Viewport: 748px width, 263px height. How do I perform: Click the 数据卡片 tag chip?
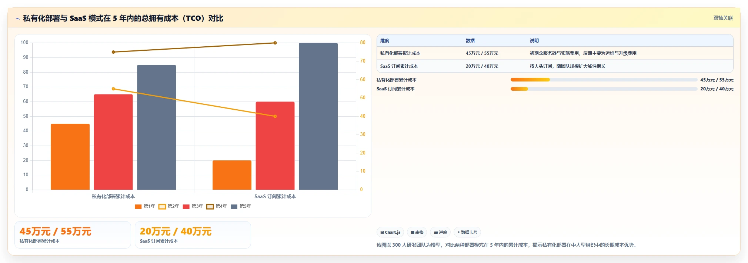pos(467,232)
